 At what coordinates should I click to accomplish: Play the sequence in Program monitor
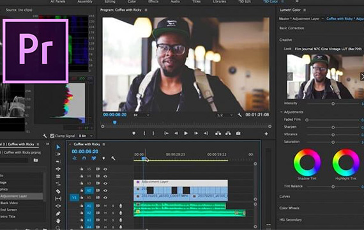pos(186,134)
